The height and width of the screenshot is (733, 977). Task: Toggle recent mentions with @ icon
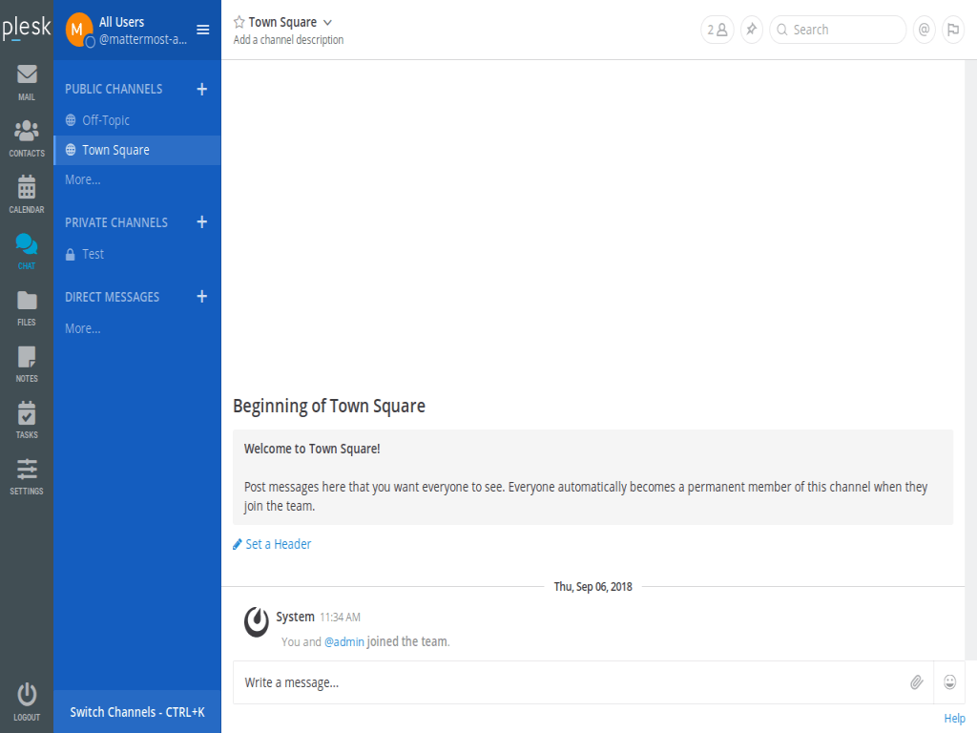(924, 30)
